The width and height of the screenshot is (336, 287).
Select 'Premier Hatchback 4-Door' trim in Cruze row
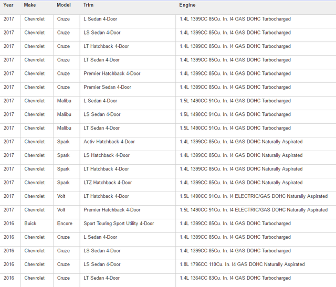[x=112, y=73]
